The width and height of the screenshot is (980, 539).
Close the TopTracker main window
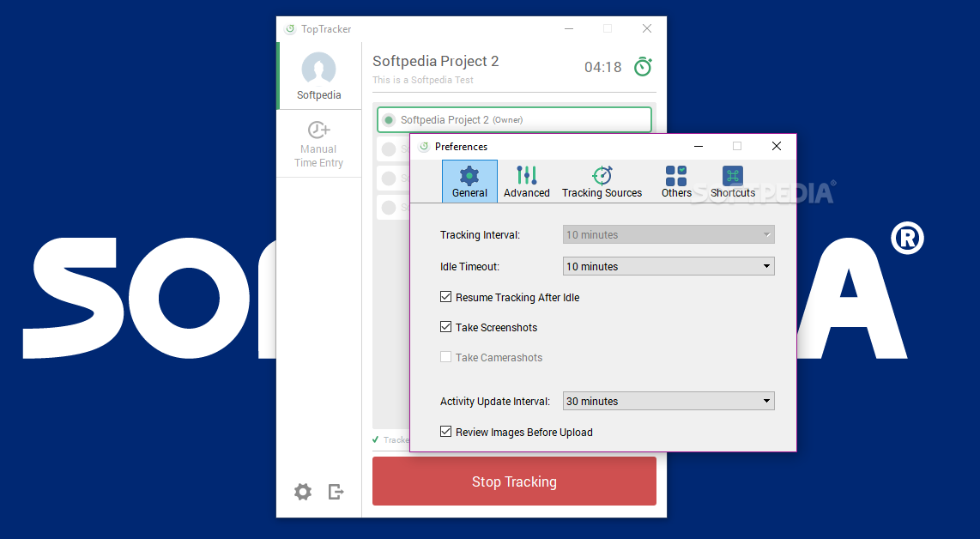click(647, 28)
